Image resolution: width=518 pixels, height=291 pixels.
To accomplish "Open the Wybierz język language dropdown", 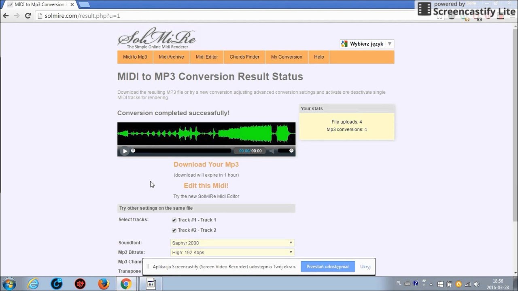I will (x=367, y=44).
